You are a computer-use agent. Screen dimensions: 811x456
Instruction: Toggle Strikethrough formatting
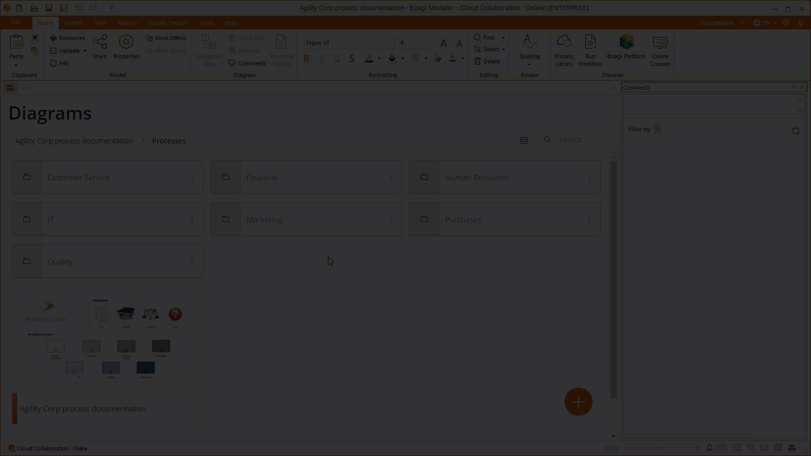tap(352, 59)
